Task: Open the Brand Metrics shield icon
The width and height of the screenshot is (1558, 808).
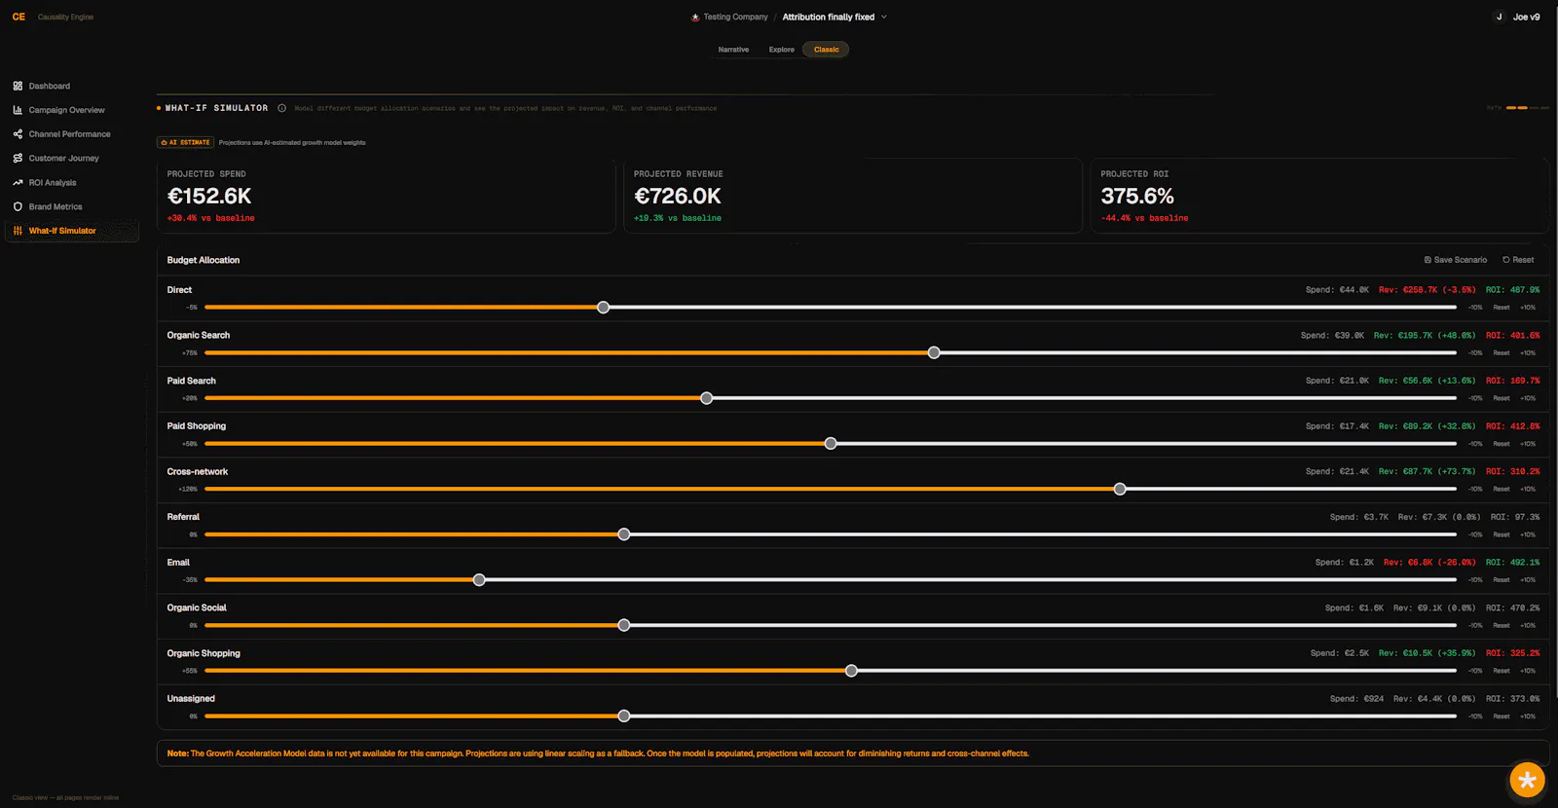Action: tap(18, 206)
